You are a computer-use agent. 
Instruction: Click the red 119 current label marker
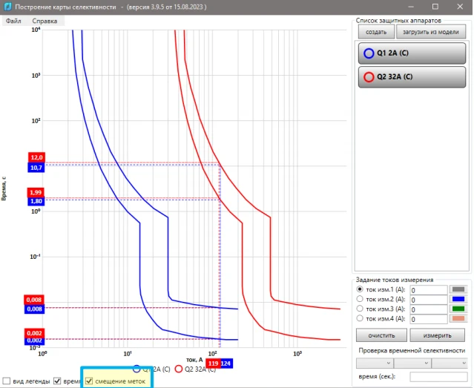click(213, 363)
